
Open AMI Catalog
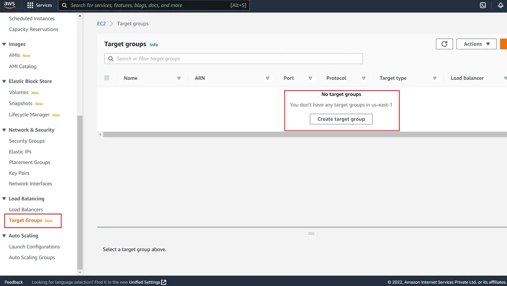point(23,66)
